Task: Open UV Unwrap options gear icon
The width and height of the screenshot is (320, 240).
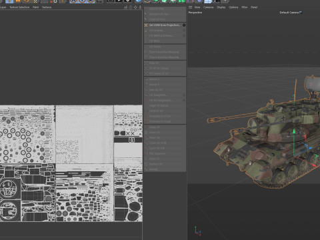Action: (x=184, y=31)
